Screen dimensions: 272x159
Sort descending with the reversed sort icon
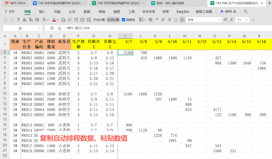[31, 20]
